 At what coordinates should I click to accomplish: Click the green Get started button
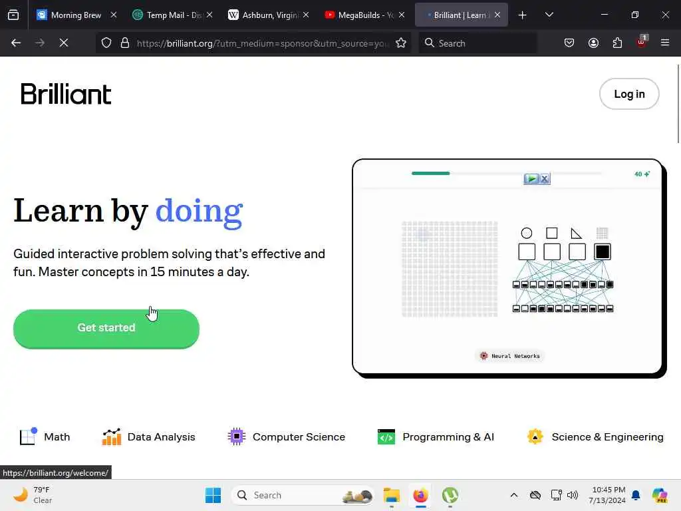point(106,329)
